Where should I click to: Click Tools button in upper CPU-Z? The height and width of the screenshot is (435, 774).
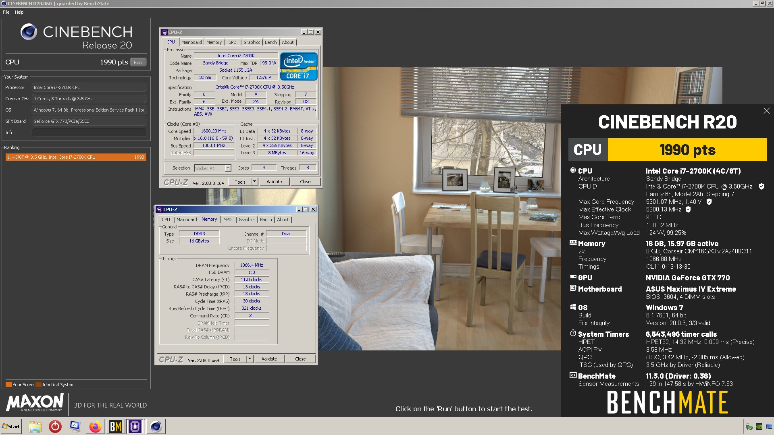[x=240, y=182]
